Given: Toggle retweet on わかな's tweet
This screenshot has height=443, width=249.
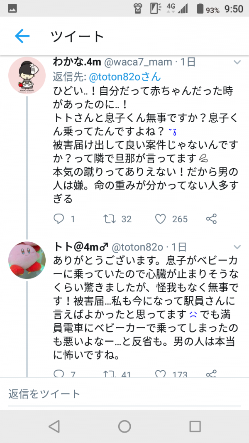Looking at the screenshot, I should coord(109,219).
